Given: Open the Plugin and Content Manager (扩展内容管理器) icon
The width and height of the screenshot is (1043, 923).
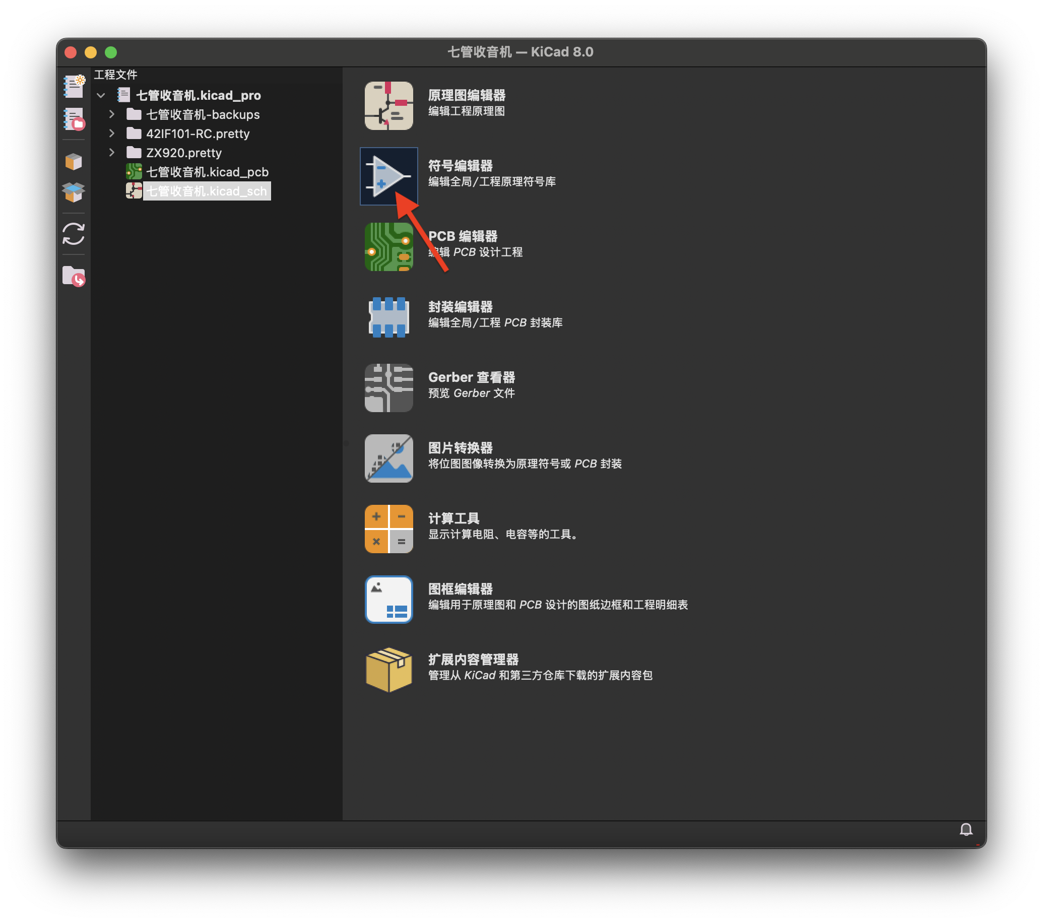Looking at the screenshot, I should [x=389, y=670].
